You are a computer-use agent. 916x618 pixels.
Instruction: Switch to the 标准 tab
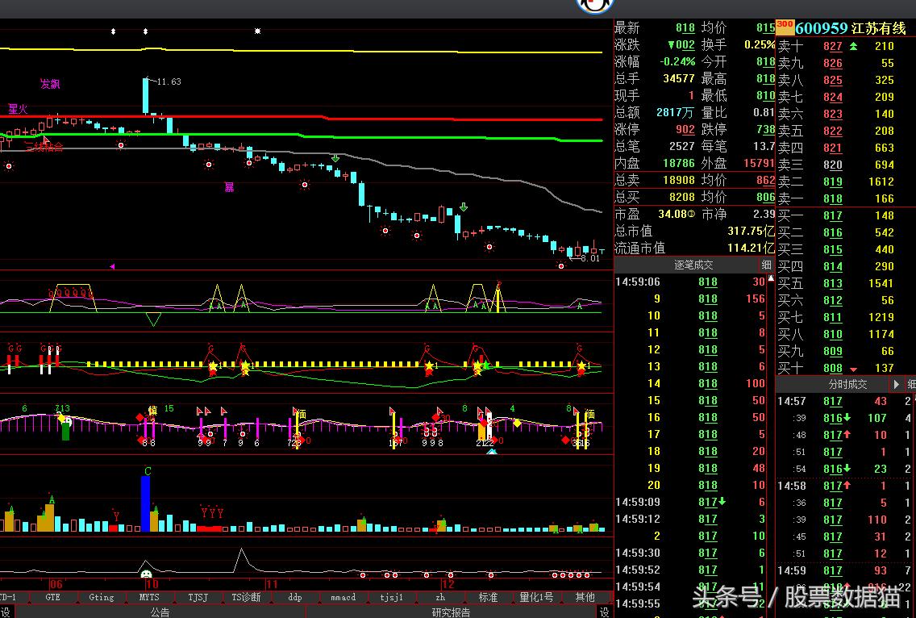tap(488, 597)
